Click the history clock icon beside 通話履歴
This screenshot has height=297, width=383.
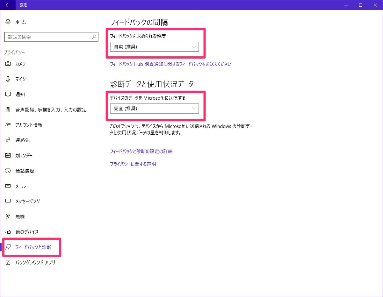tap(8, 171)
